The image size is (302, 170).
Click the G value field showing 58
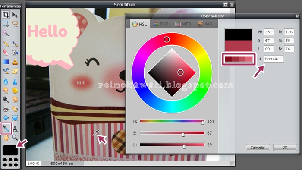pyautogui.click(x=289, y=41)
